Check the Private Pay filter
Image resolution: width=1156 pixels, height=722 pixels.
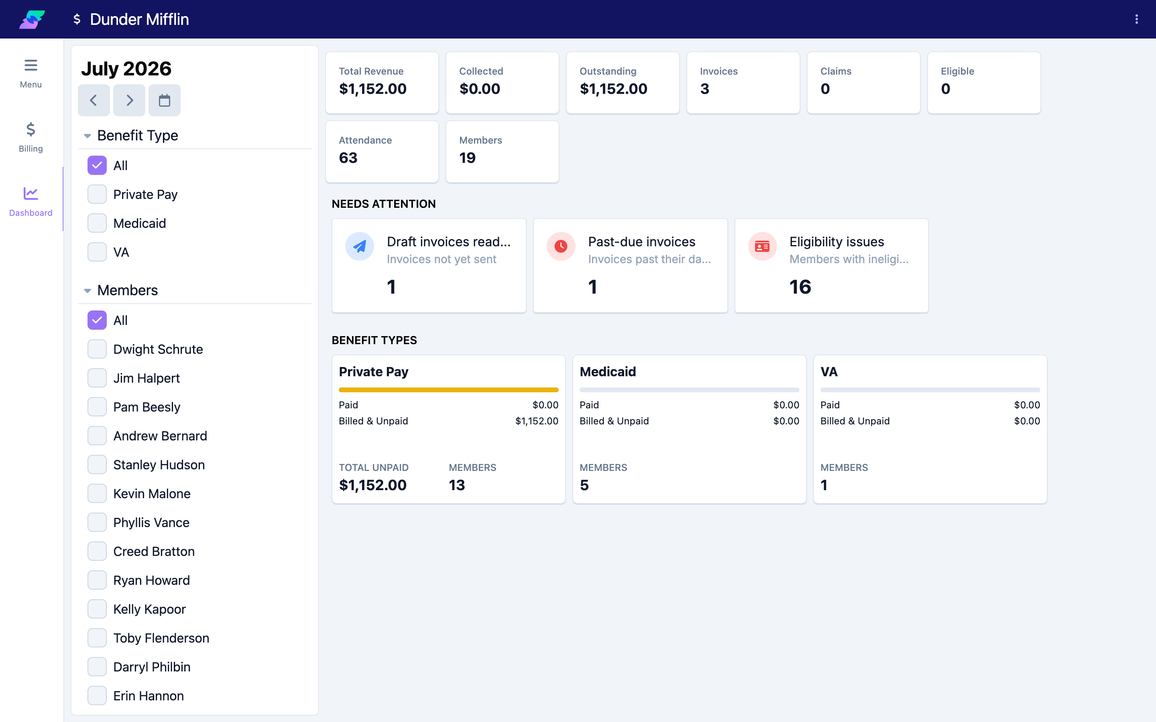[x=97, y=195]
